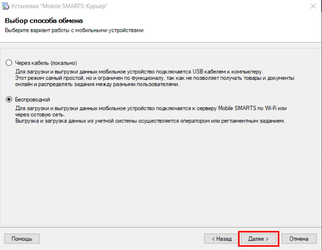Close the installer window with X
Viewport: 322px width, 250px height.
[313, 6]
